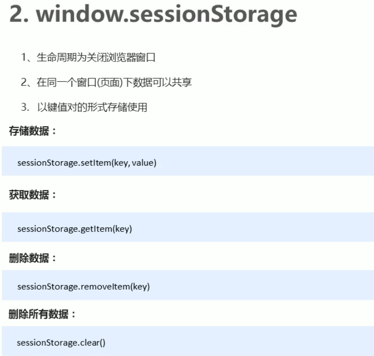Click the getItem code block background
The width and height of the screenshot is (374, 356).
point(188,227)
